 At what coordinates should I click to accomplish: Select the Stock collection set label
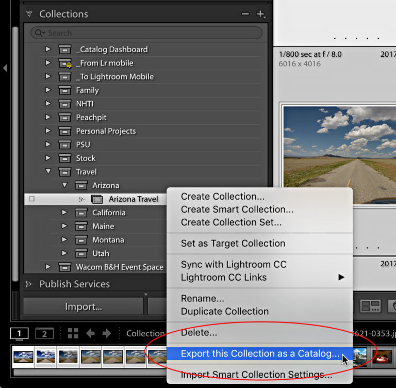(86, 158)
